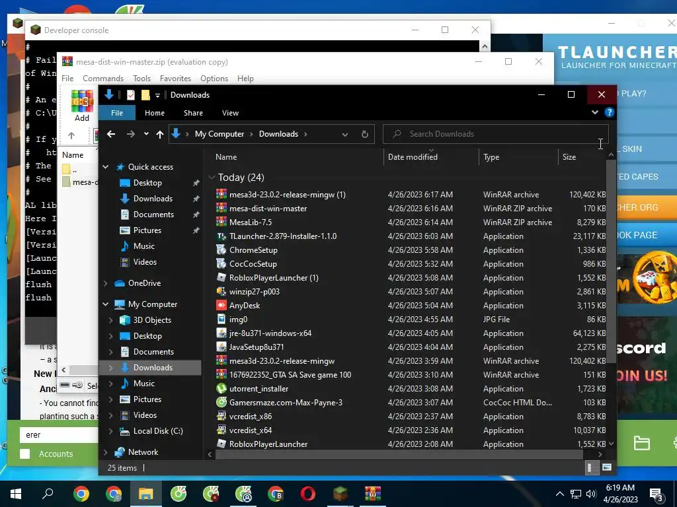
Task: Open the File tab in Explorer
Action: [x=117, y=113]
